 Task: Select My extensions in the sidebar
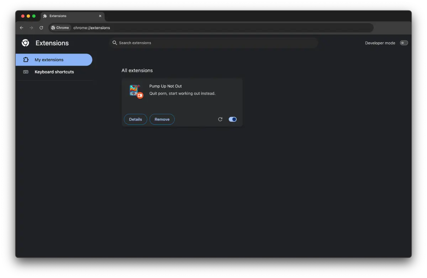(x=49, y=60)
